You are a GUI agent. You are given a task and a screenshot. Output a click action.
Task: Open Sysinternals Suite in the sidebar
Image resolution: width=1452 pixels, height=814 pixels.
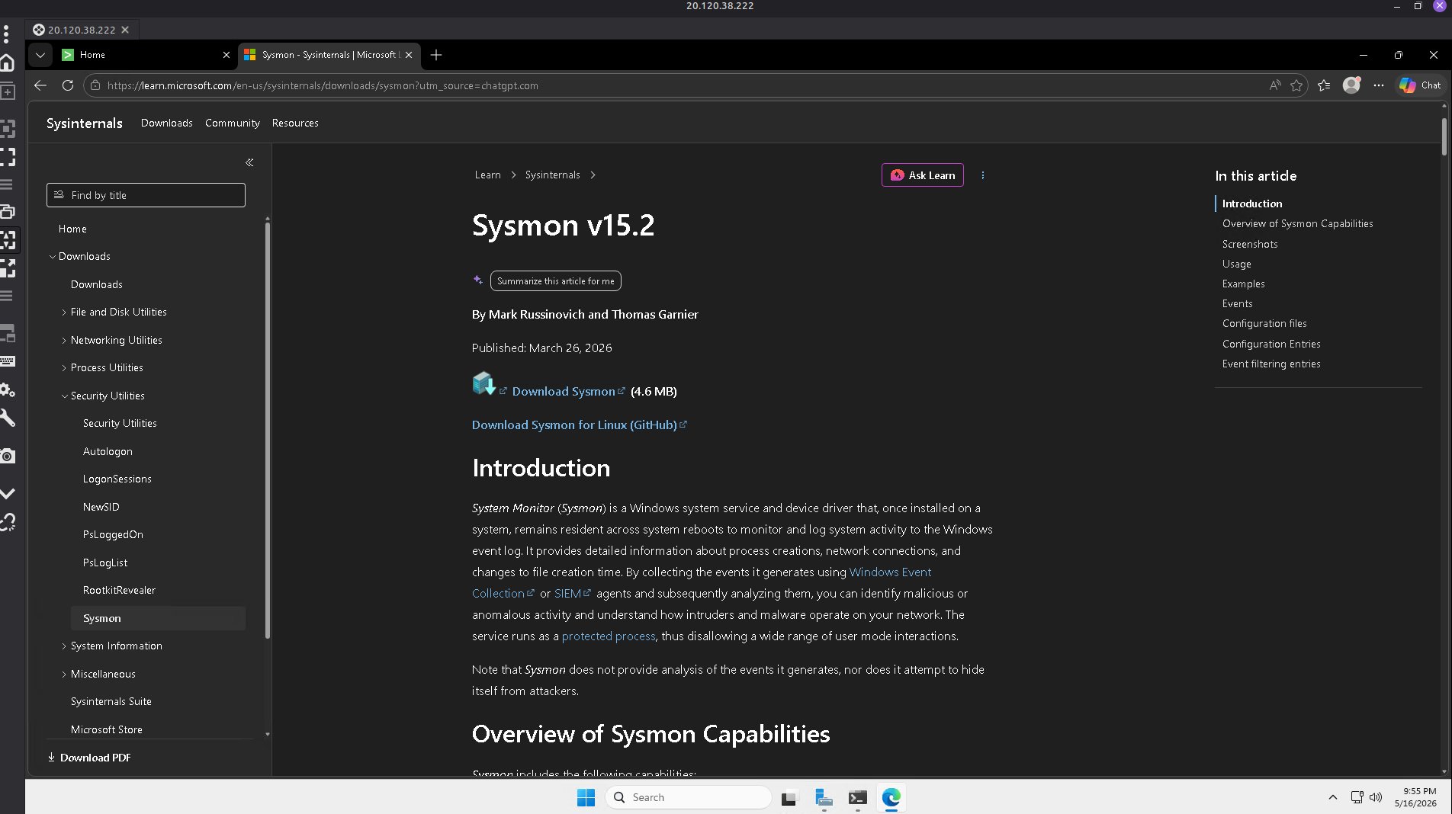coord(111,701)
